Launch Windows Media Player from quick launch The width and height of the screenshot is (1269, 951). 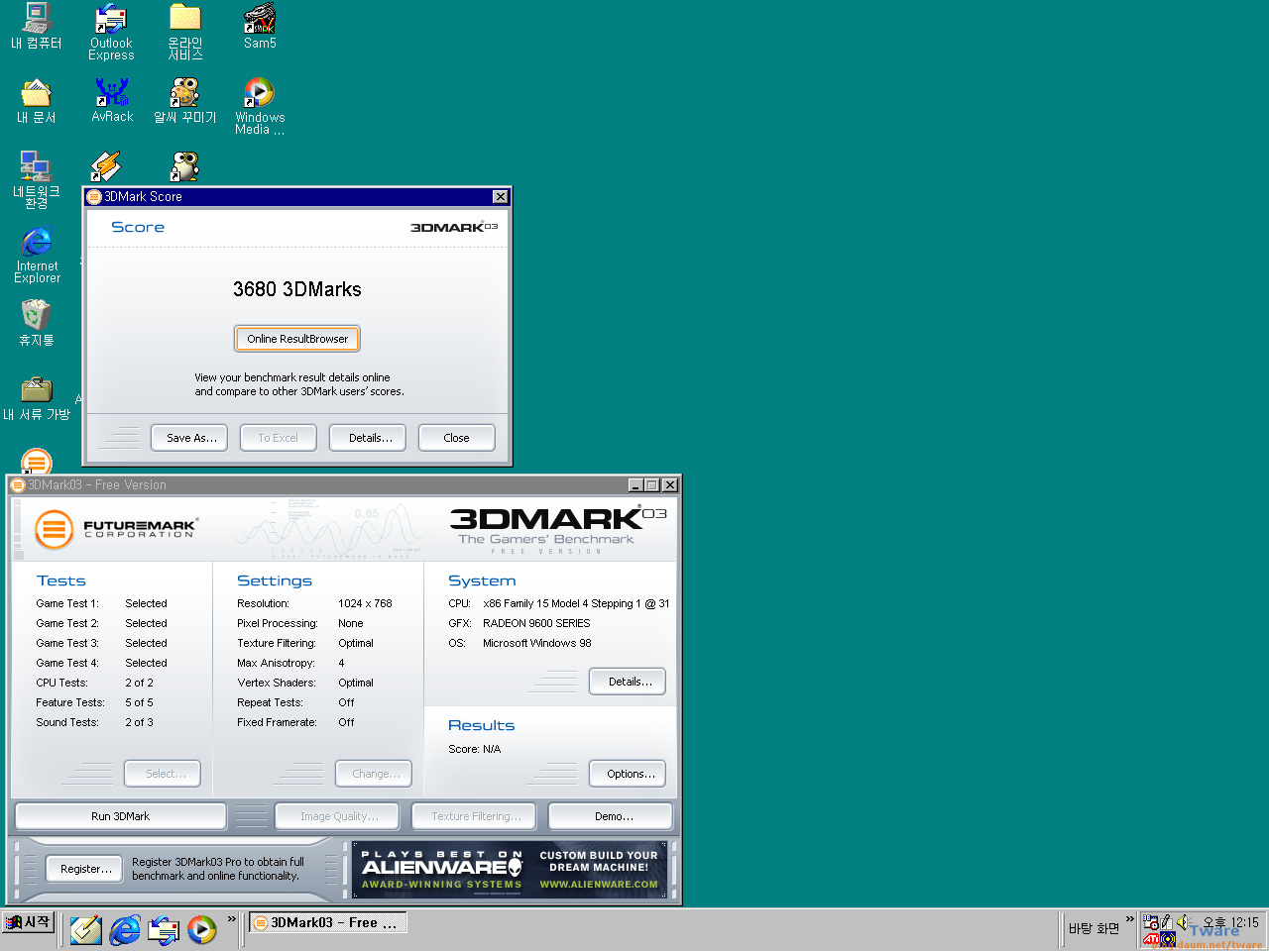(202, 929)
